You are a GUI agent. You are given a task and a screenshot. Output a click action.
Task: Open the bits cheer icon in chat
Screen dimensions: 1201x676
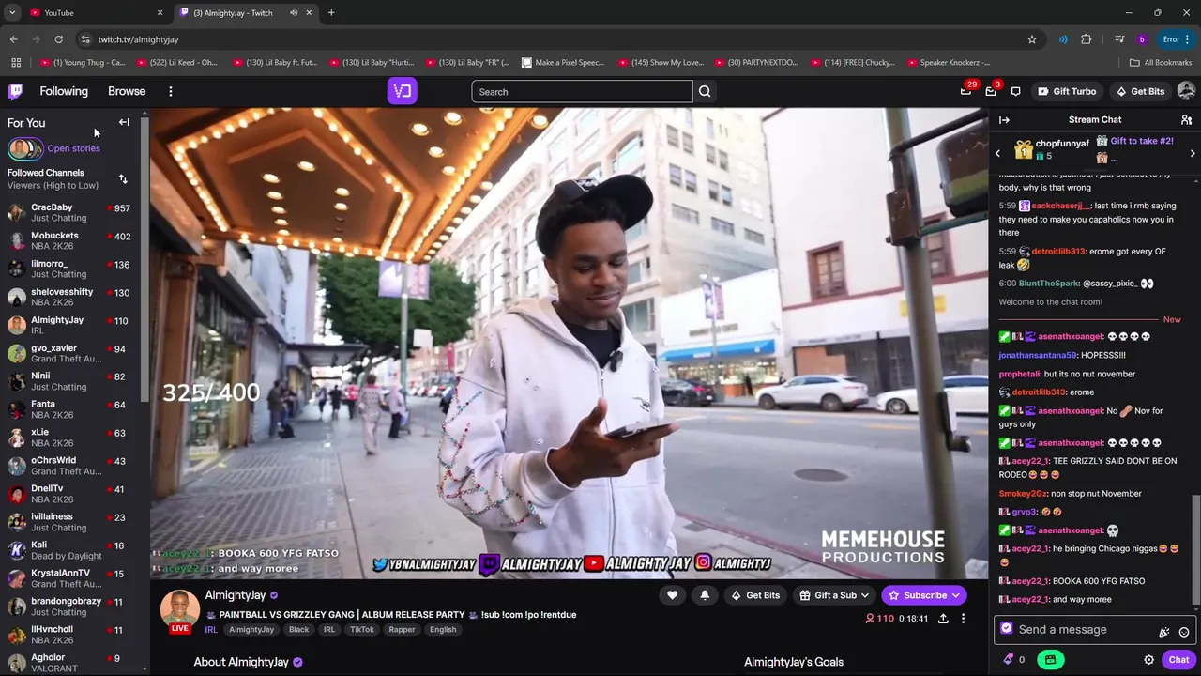point(1164,630)
